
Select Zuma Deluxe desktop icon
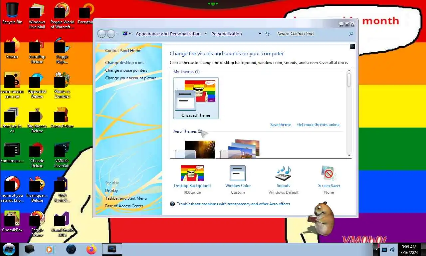click(62, 117)
